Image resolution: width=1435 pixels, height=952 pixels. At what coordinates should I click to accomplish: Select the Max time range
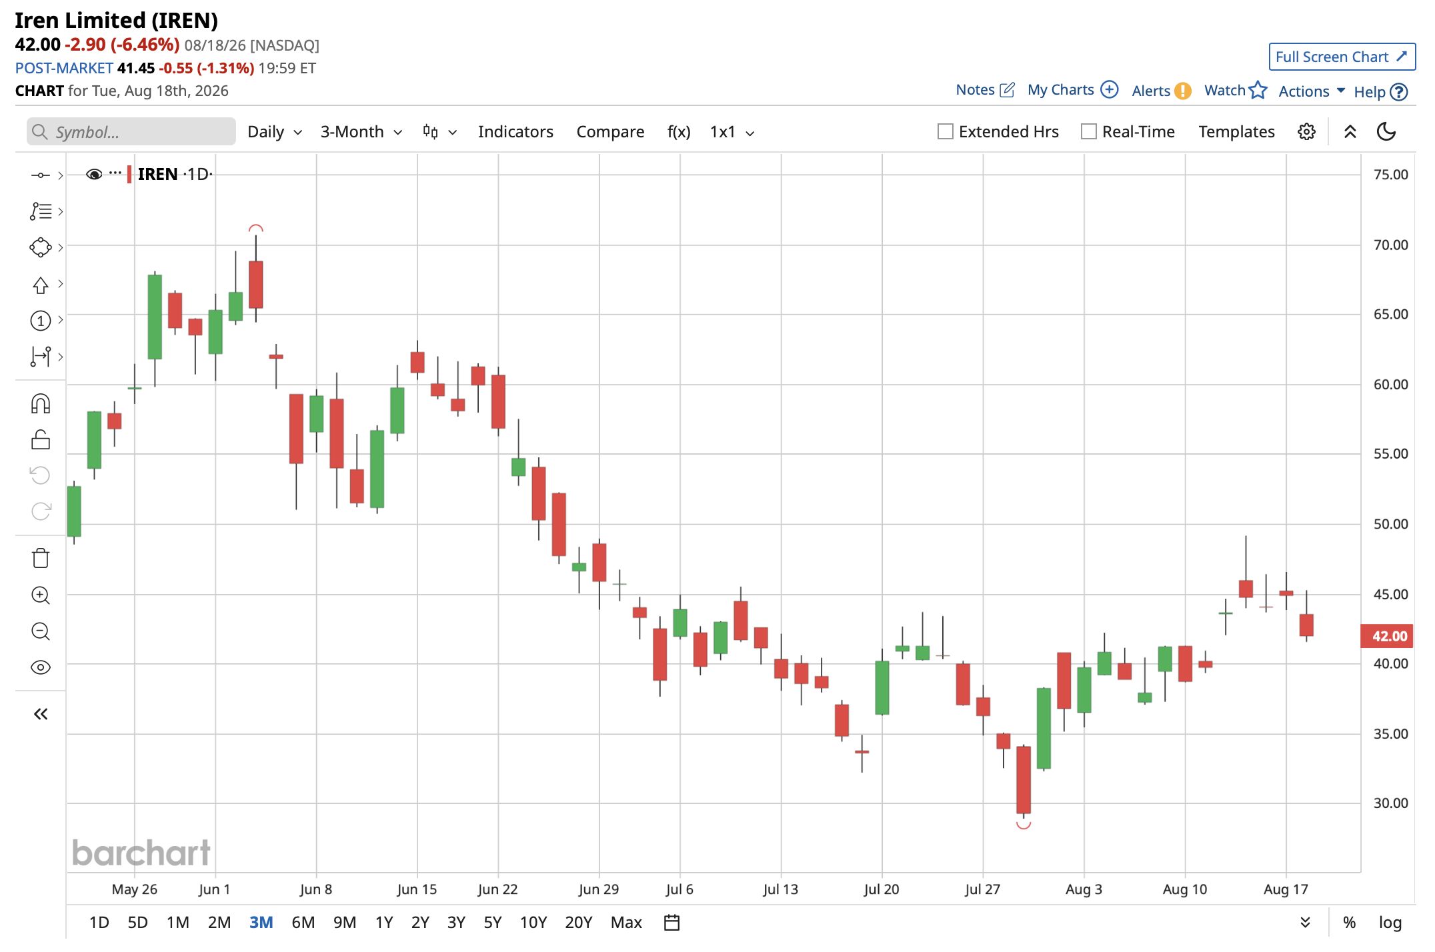[626, 922]
